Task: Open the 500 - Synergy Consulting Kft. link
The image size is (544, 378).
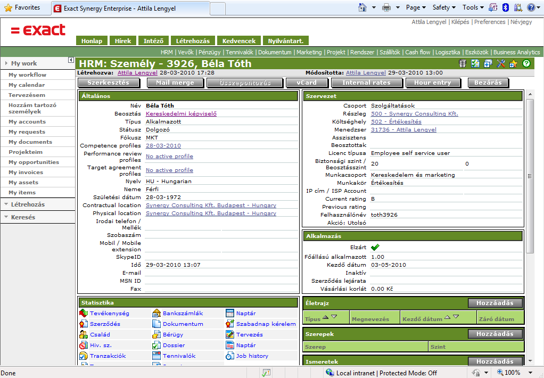Action: pos(415,113)
